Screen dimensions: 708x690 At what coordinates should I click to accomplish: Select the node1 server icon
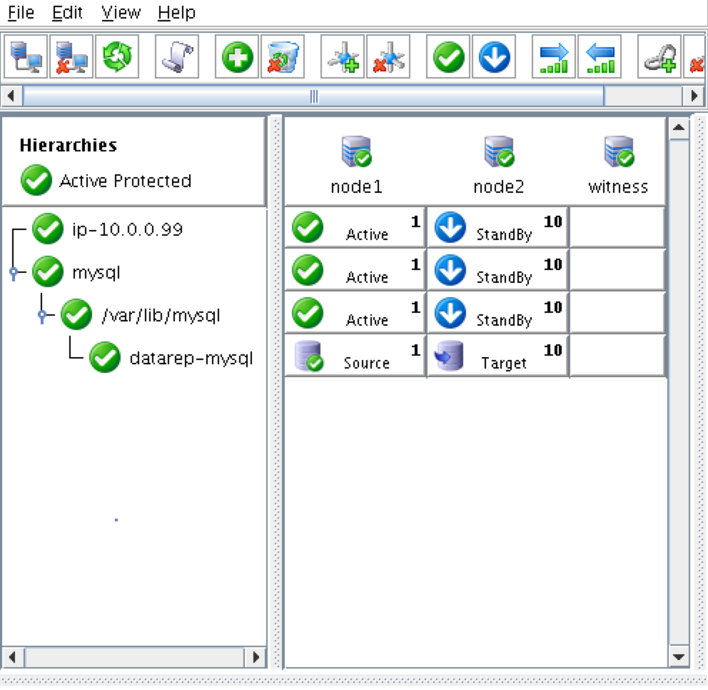356,151
